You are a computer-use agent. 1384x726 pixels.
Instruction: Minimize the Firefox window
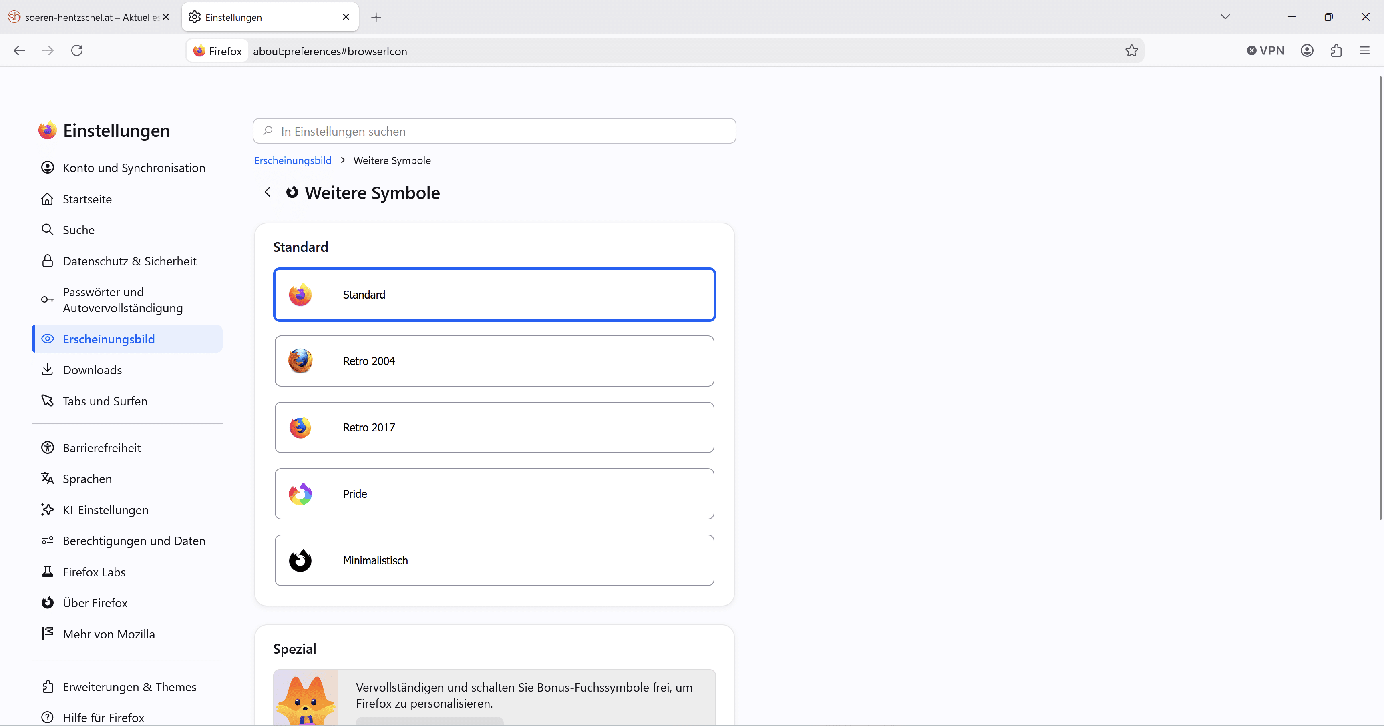tap(1291, 17)
